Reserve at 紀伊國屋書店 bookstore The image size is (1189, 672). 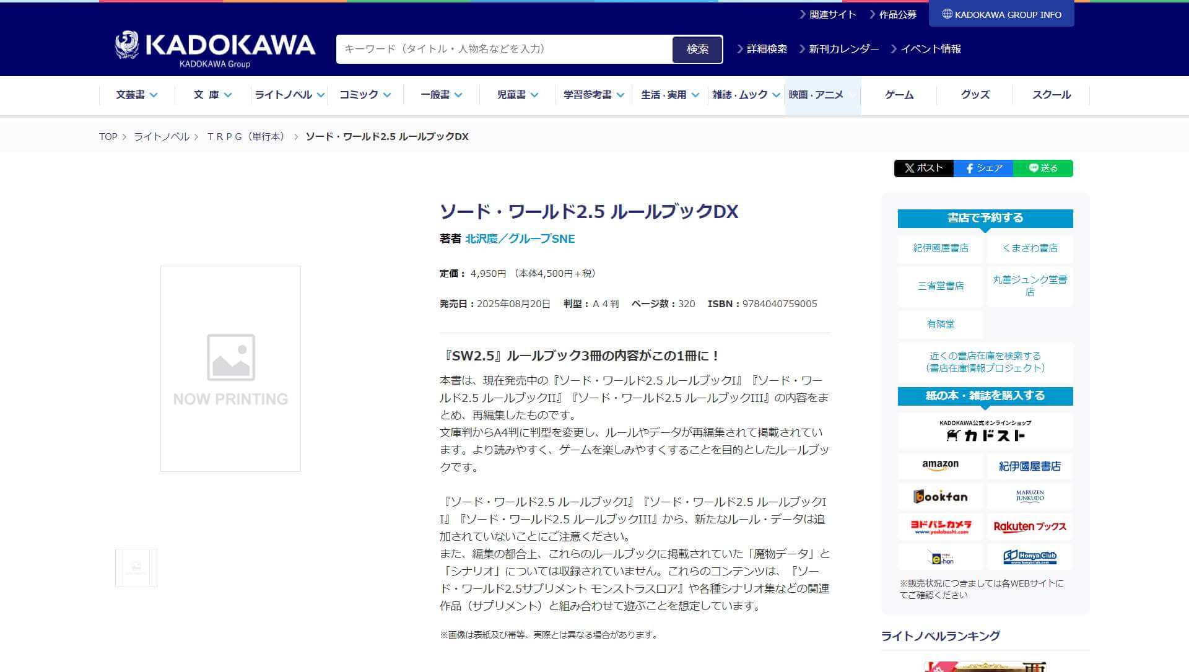point(940,248)
